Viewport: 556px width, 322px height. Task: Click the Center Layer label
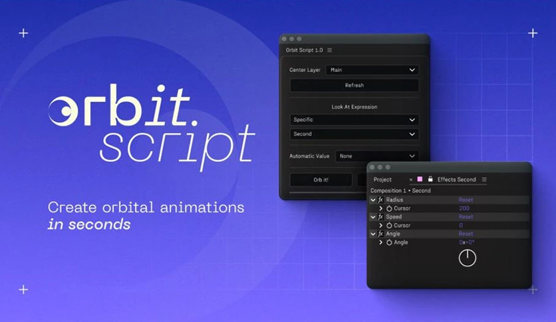click(x=305, y=70)
